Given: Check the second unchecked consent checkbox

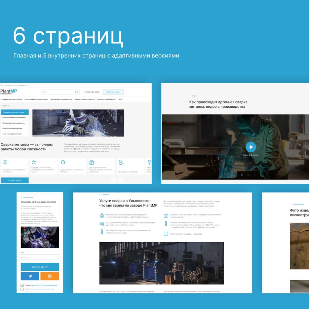Looking at the screenshot, I should 22,289.
